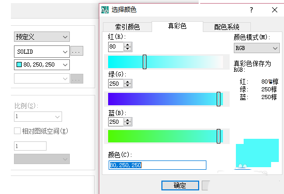Open the disabled empty dropdown below color
The width and height of the screenshot is (284, 194).
click(42, 78)
